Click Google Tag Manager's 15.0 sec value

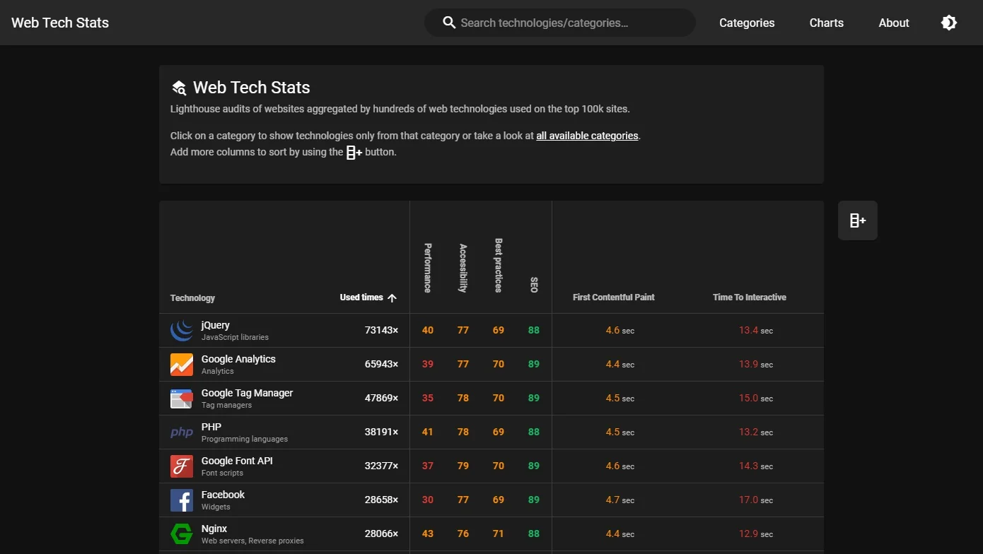756,398
